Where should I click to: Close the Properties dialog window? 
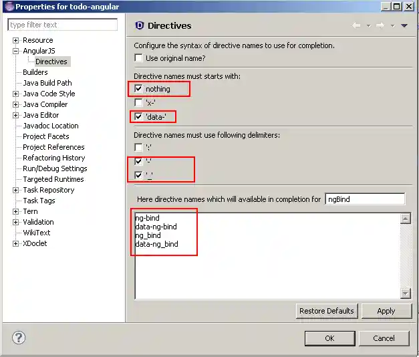(x=409, y=7)
